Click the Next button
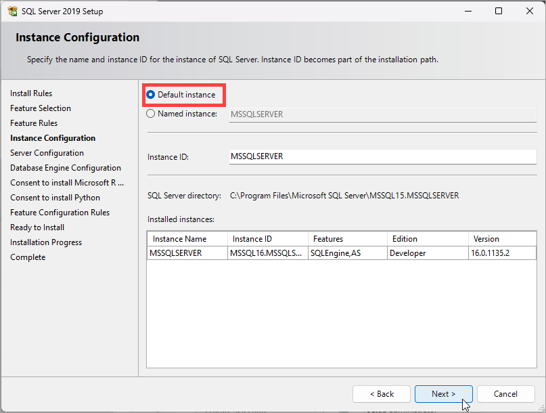 (444, 394)
